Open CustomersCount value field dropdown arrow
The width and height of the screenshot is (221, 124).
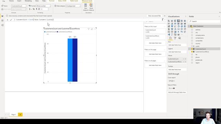pyautogui.click(x=183, y=59)
